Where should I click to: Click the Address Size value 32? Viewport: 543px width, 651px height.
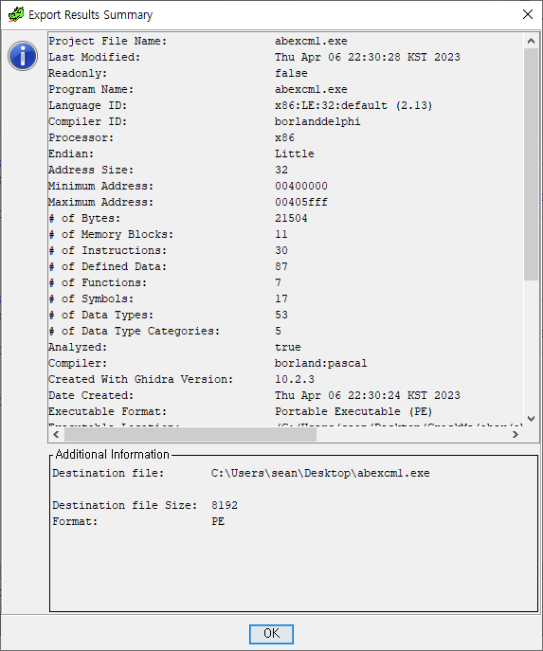(x=281, y=170)
